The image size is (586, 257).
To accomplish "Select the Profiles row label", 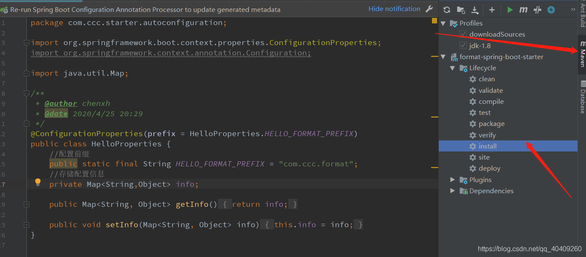I will [471, 23].
